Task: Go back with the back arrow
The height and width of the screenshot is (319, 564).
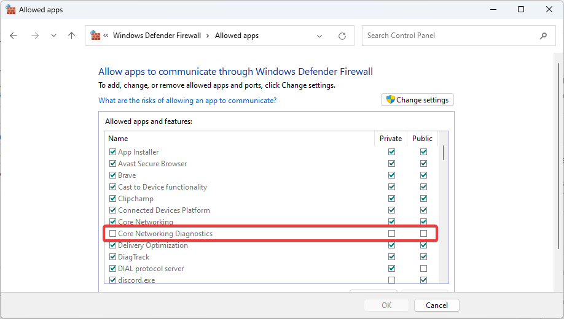Action: [x=14, y=36]
